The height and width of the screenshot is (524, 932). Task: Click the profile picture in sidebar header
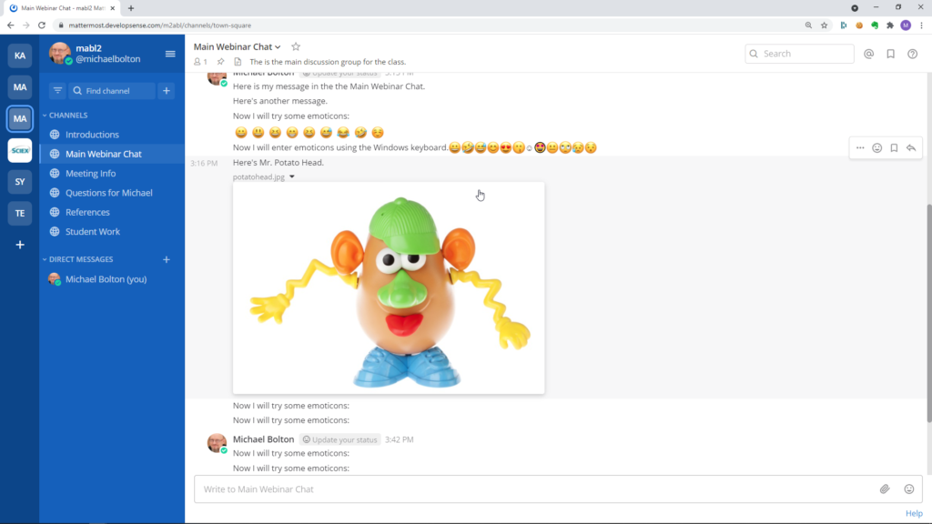(x=59, y=54)
